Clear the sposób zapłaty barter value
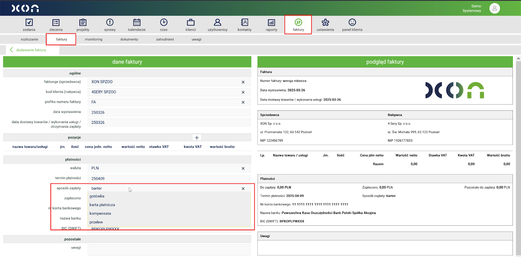521x257 pixels. click(243, 189)
